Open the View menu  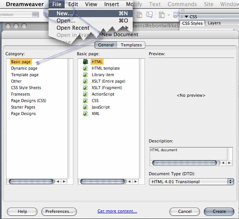click(x=91, y=4)
